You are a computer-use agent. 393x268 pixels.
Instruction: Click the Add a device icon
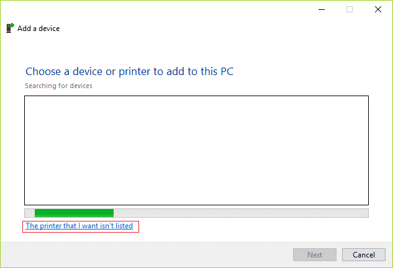(x=10, y=28)
